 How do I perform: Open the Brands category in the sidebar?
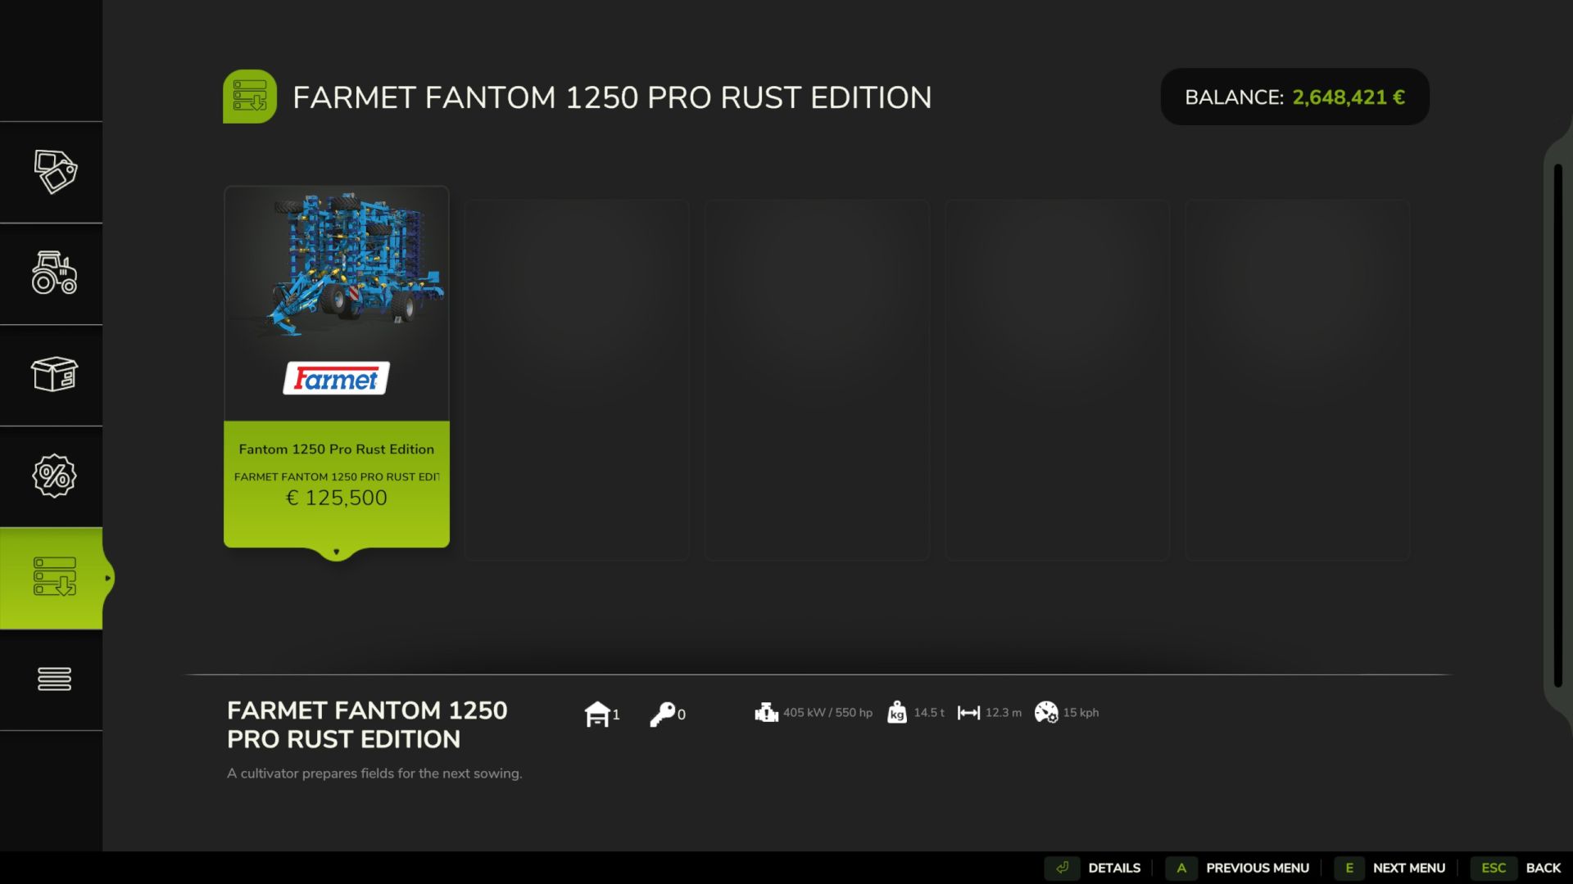(x=54, y=173)
